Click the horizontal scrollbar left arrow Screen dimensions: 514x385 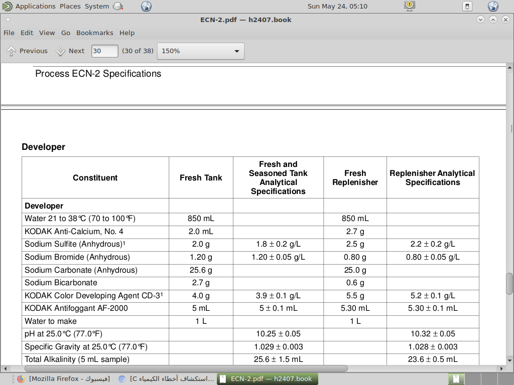(5, 368)
